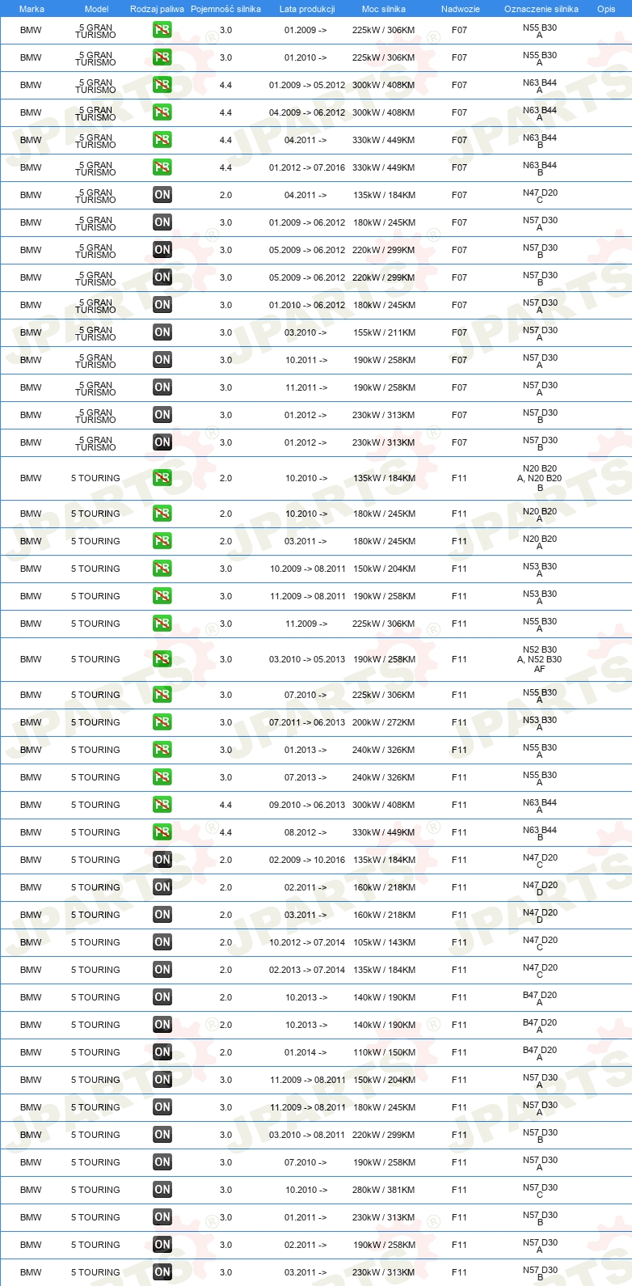Click the "10.2012 -> 07.2014" production date cell
The width and height of the screenshot is (632, 1286).
coord(307,942)
